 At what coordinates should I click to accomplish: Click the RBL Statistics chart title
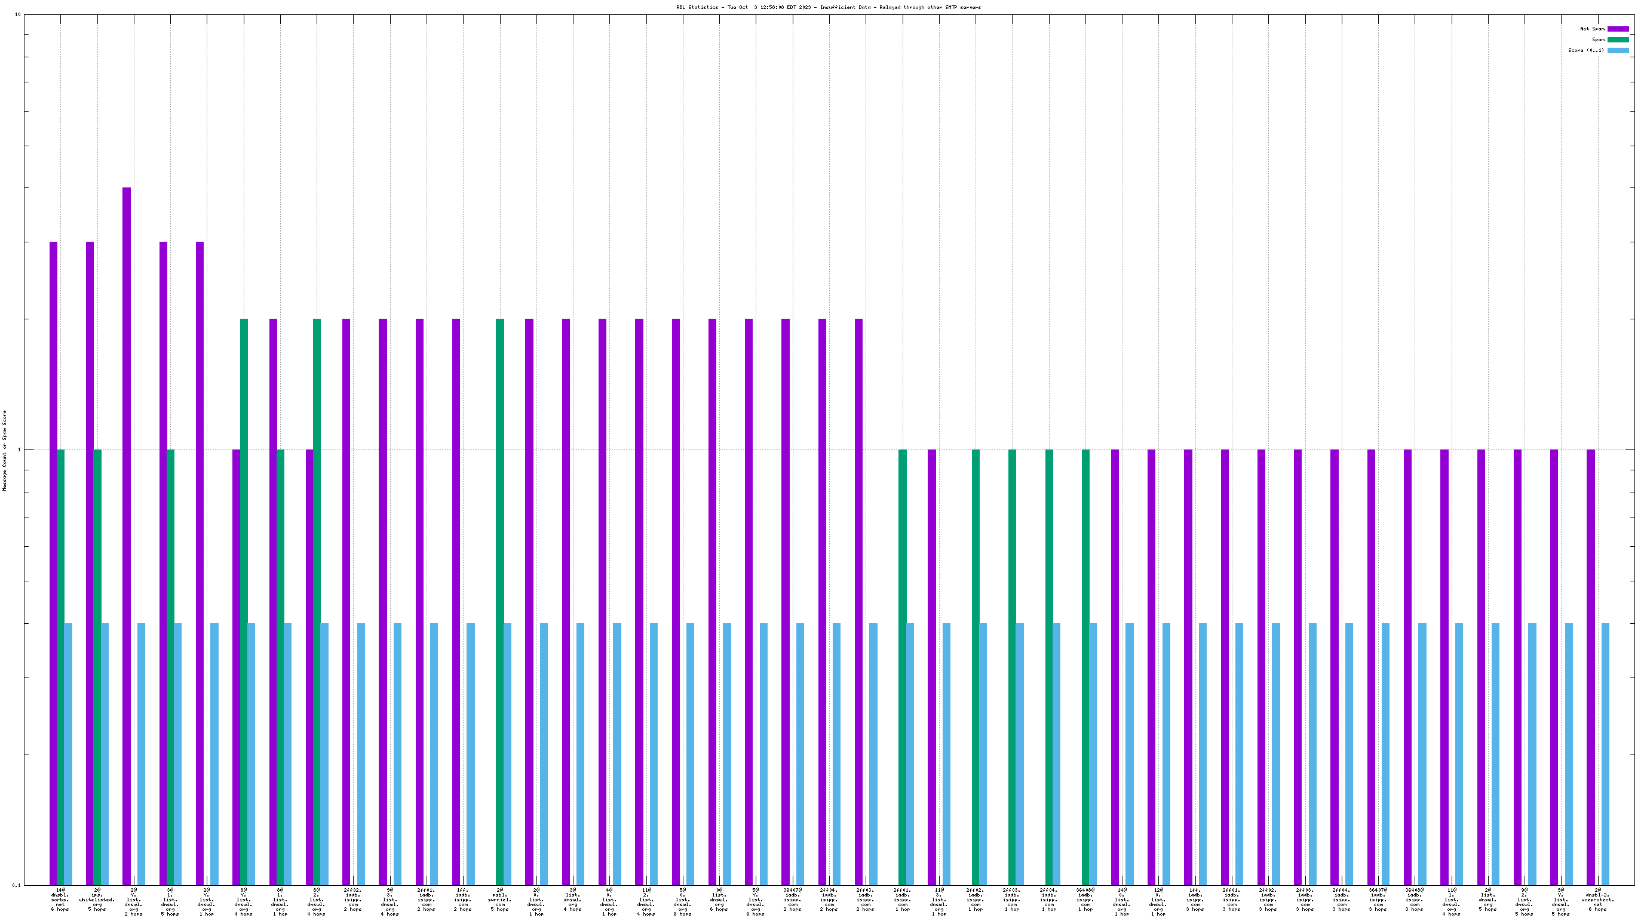click(x=829, y=7)
